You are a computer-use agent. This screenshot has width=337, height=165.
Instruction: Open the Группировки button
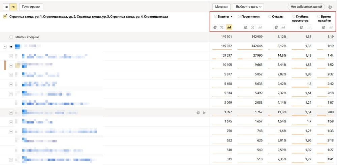pos(31,7)
